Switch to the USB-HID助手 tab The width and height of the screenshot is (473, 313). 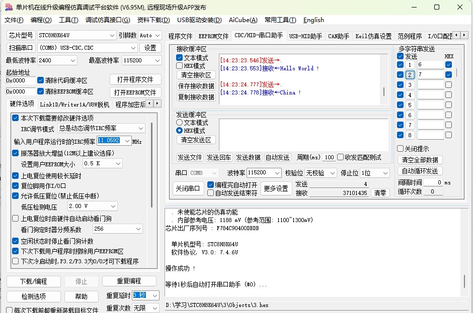tap(305, 36)
